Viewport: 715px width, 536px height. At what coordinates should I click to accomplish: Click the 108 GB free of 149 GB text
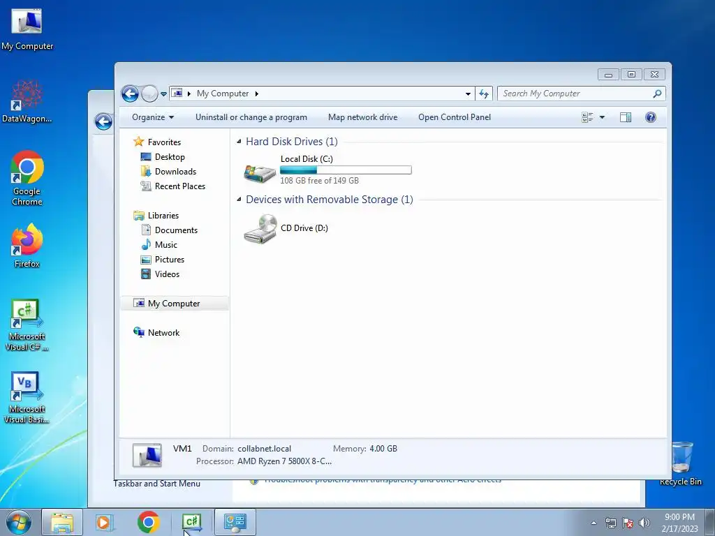click(319, 181)
